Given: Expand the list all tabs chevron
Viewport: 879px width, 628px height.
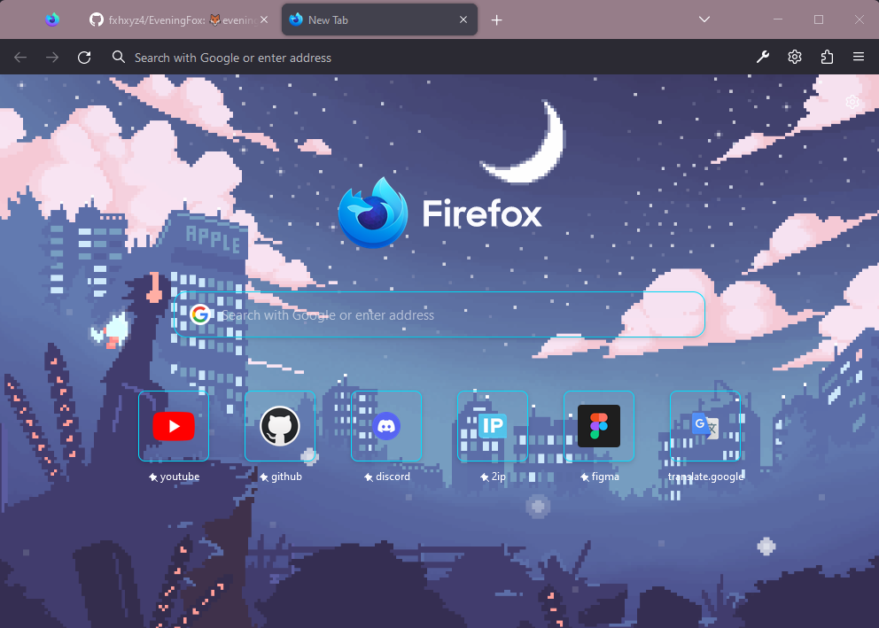Looking at the screenshot, I should pyautogui.click(x=704, y=19).
